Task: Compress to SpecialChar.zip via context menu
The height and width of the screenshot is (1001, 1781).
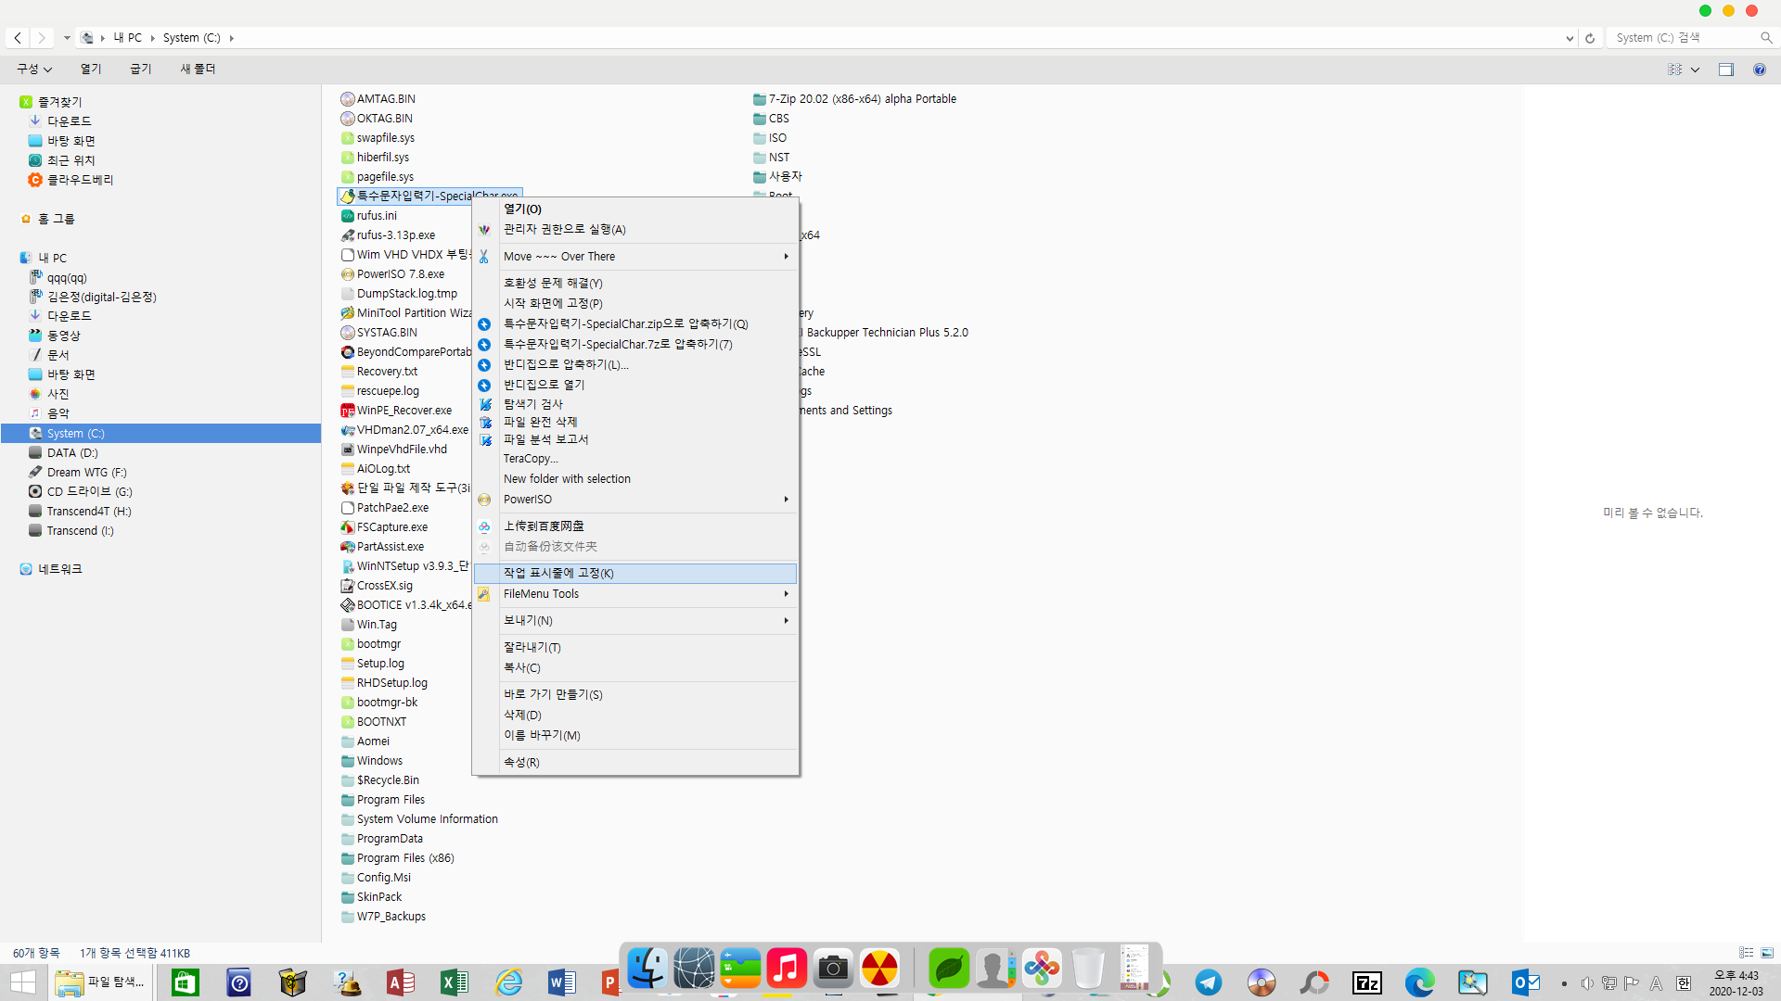Action: coord(635,324)
